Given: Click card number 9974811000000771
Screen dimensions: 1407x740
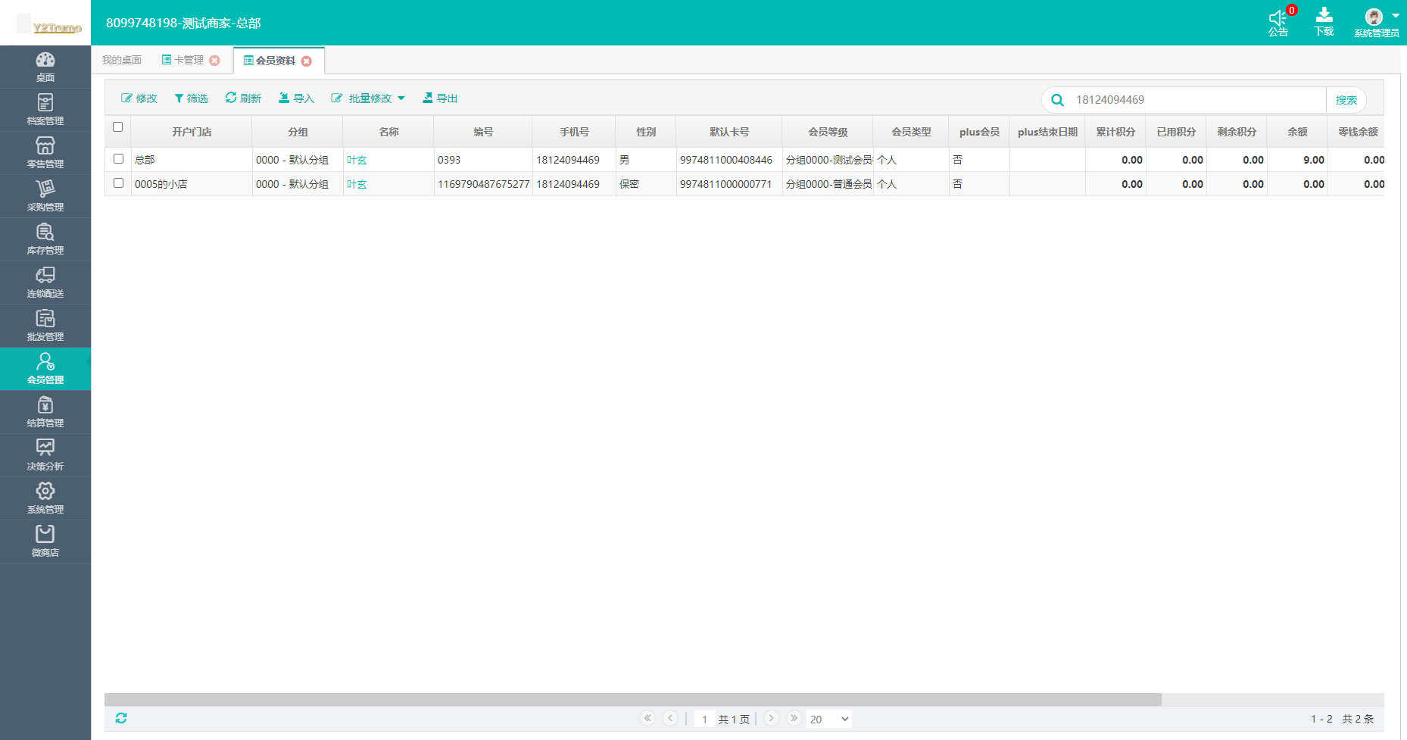Looking at the screenshot, I should 726,184.
